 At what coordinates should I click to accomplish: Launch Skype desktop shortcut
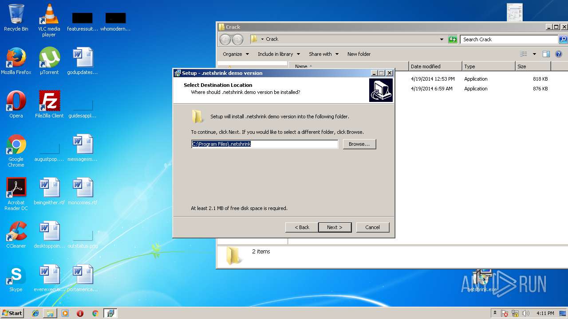(16, 278)
